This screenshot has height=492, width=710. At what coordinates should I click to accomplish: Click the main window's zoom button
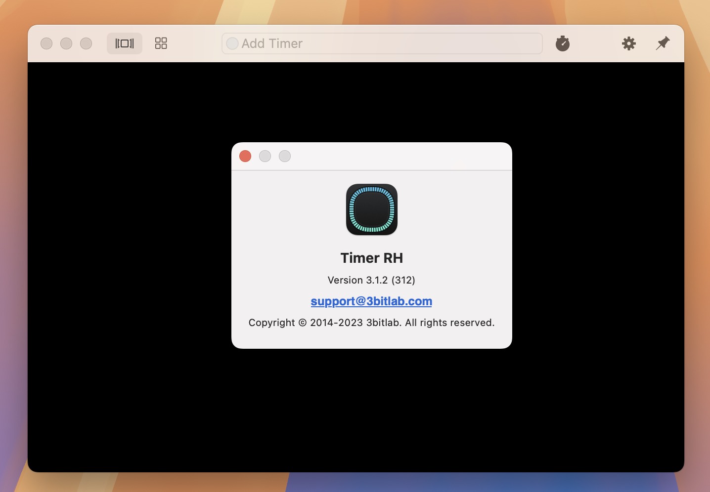tap(86, 43)
